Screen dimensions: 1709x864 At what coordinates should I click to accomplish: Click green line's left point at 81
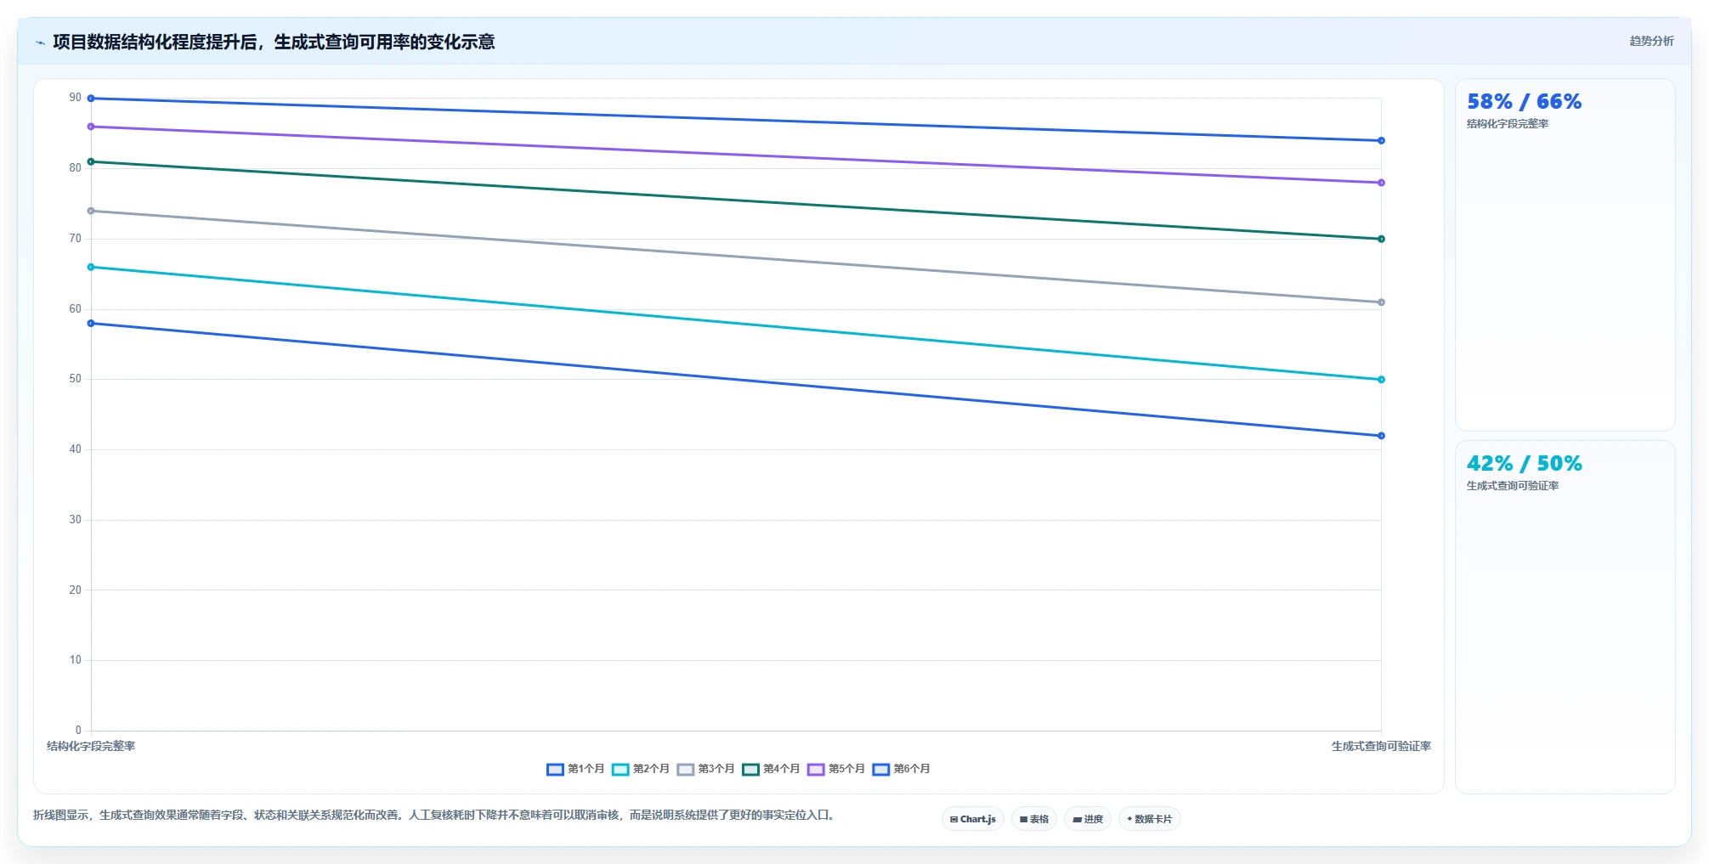tap(91, 161)
